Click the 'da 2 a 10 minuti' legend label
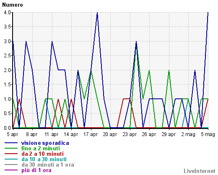Image resolution: width=218 pixels, height=175 pixels. click(x=42, y=154)
